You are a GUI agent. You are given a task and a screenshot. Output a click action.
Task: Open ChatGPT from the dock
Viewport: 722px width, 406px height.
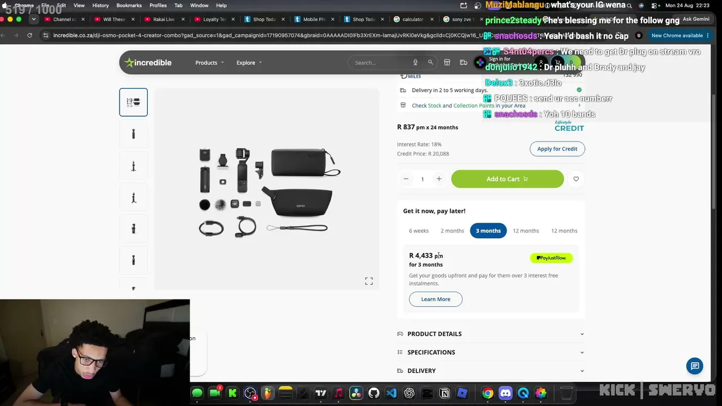409,393
